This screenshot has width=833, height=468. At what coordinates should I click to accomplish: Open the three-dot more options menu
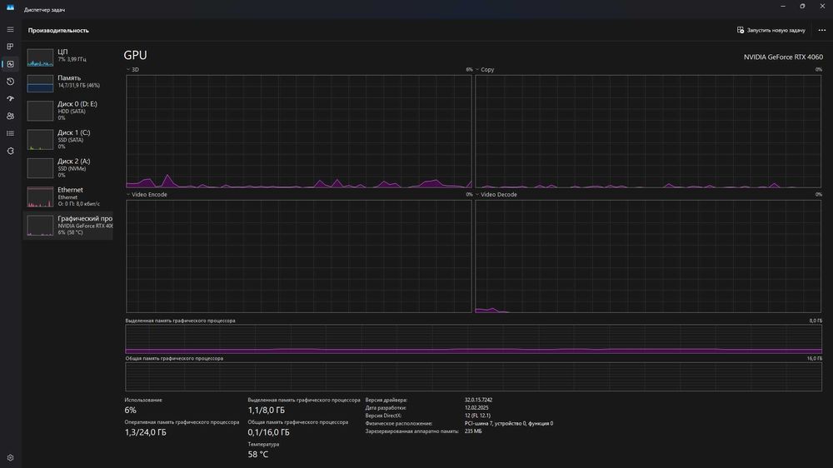coord(822,30)
